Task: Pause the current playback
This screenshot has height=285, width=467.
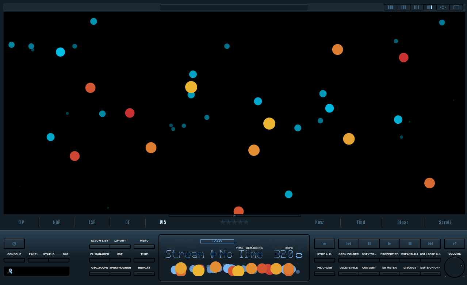Action: coord(369,244)
